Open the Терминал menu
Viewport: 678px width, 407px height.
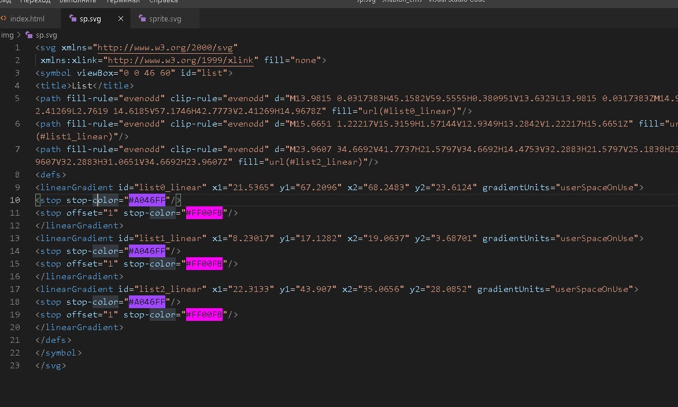click(x=123, y=1)
